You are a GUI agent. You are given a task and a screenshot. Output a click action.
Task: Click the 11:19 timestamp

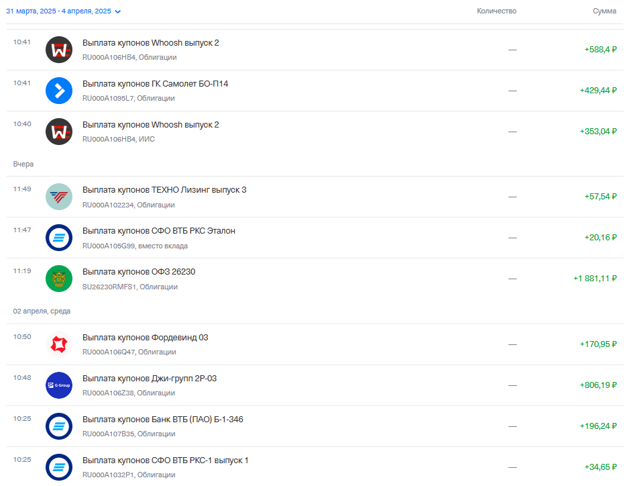click(x=22, y=271)
